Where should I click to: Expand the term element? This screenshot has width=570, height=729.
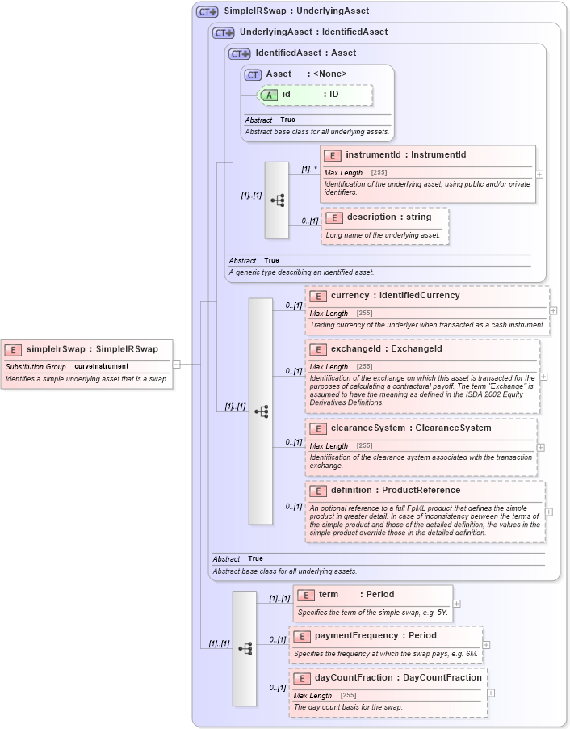[457, 604]
